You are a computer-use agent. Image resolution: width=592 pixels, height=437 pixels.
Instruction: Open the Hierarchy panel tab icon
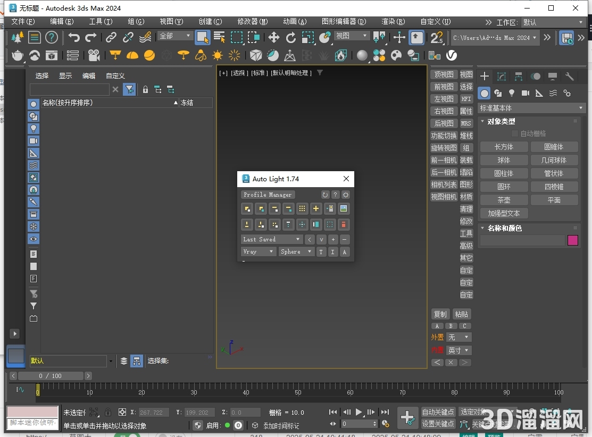click(519, 77)
